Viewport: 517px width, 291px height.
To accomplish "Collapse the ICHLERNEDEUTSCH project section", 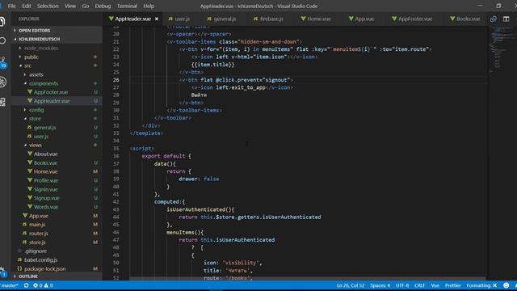I will pyautogui.click(x=57, y=39).
